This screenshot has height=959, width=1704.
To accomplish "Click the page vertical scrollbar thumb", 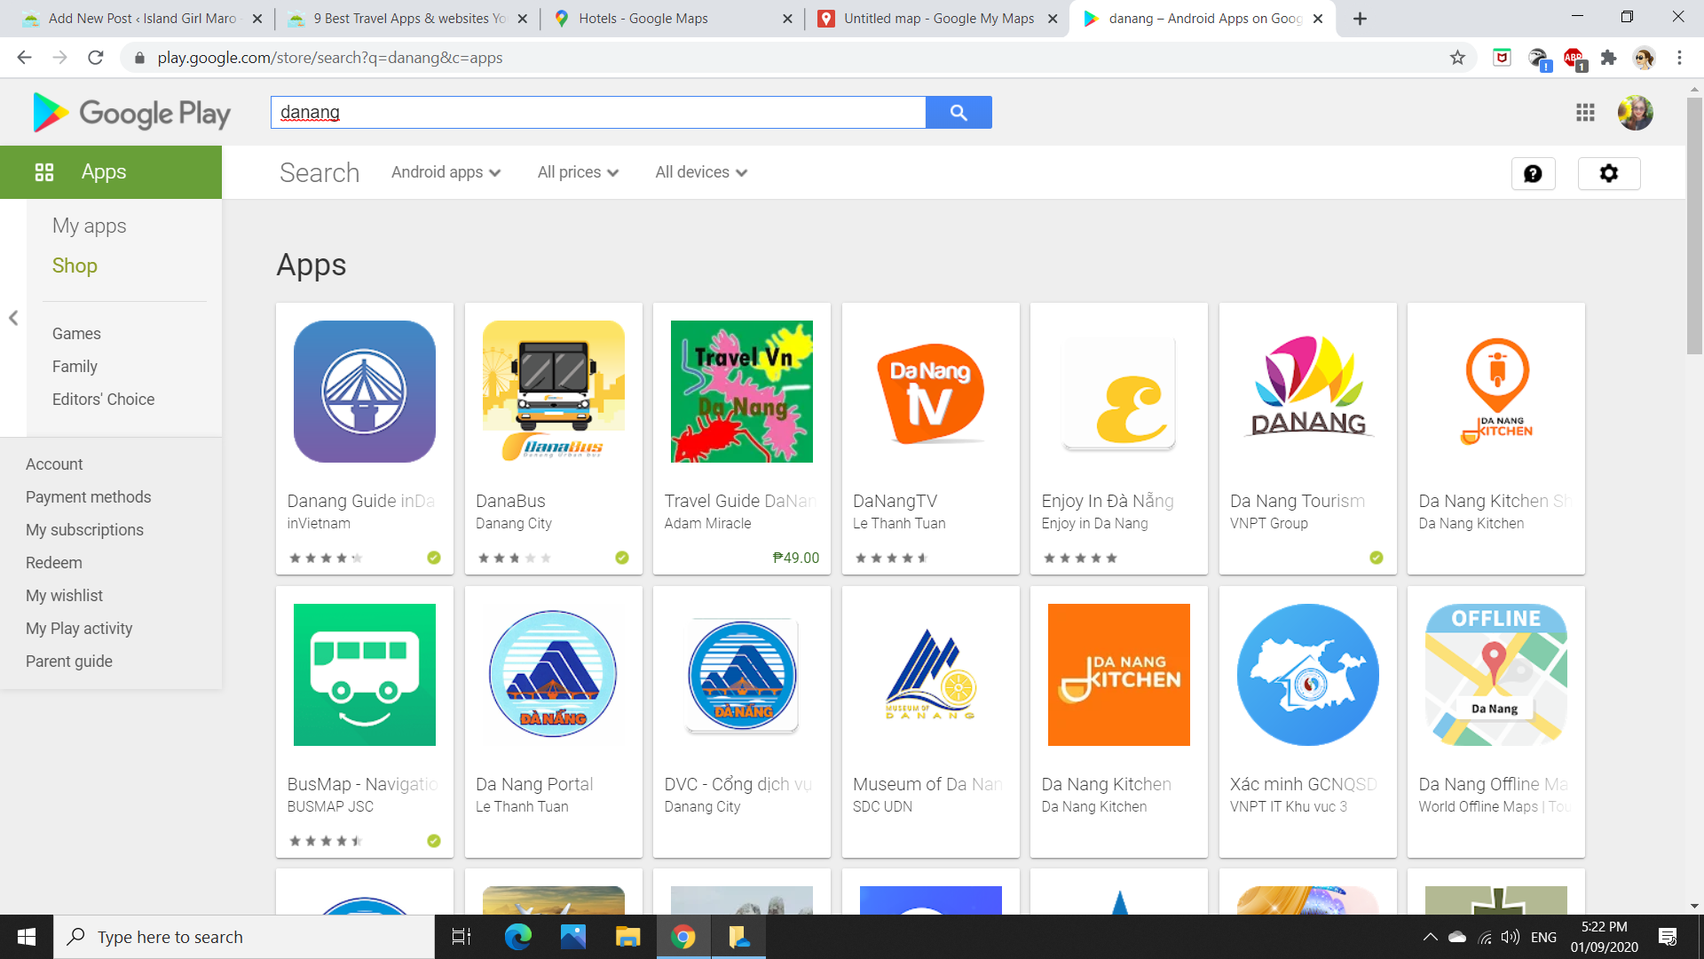I will tap(1694, 226).
